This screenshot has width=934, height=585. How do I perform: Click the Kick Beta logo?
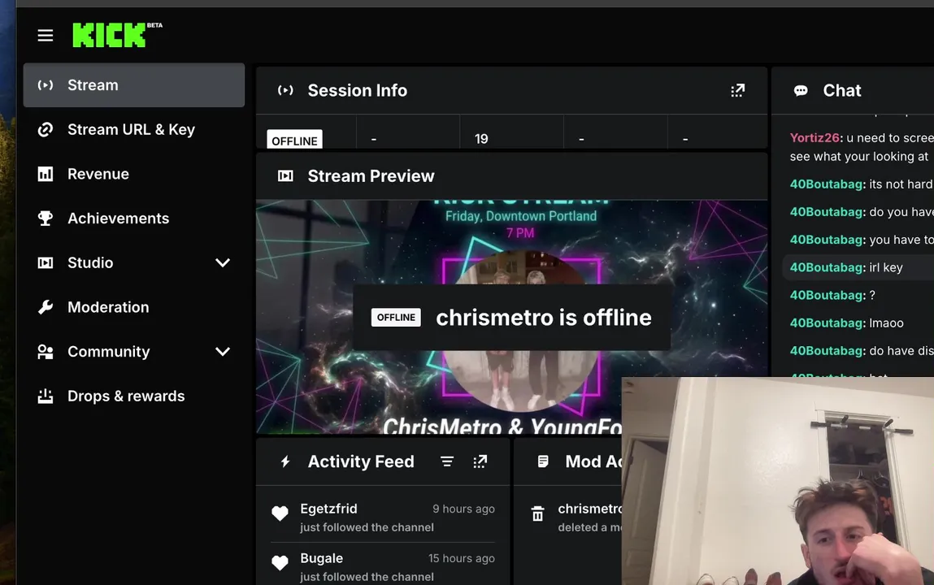click(x=117, y=34)
